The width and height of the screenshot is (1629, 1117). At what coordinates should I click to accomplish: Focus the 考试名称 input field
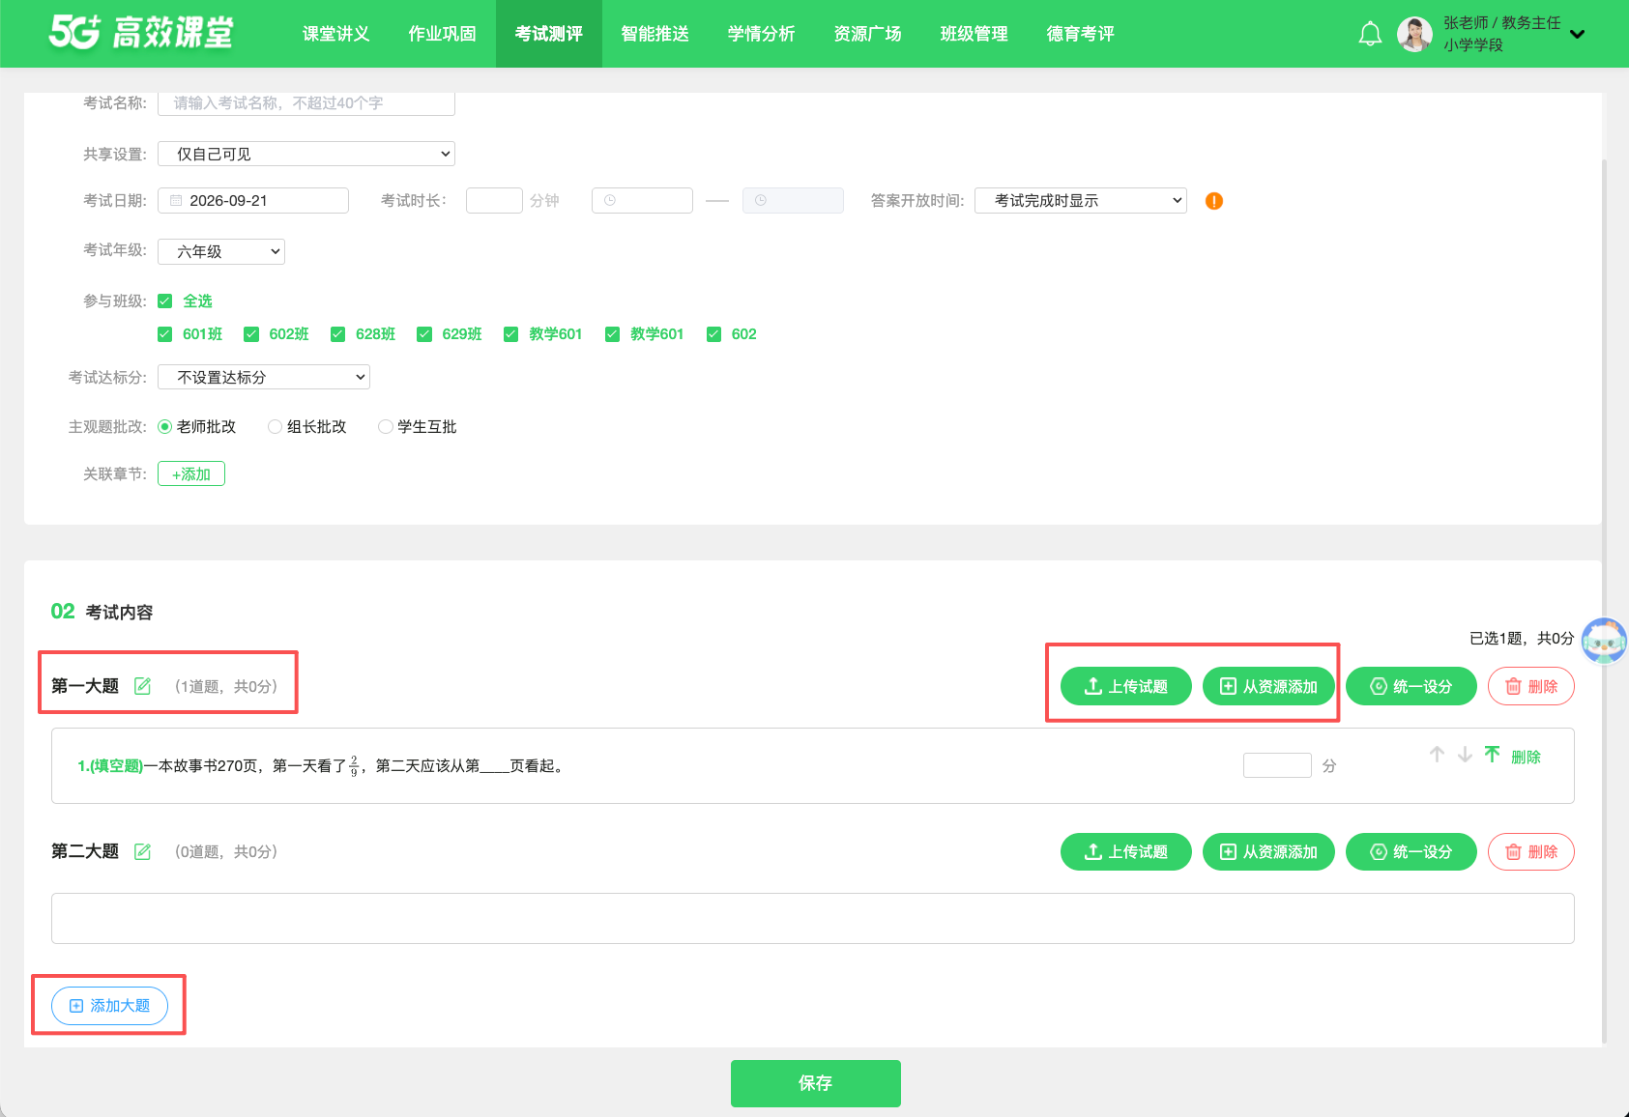(x=306, y=103)
